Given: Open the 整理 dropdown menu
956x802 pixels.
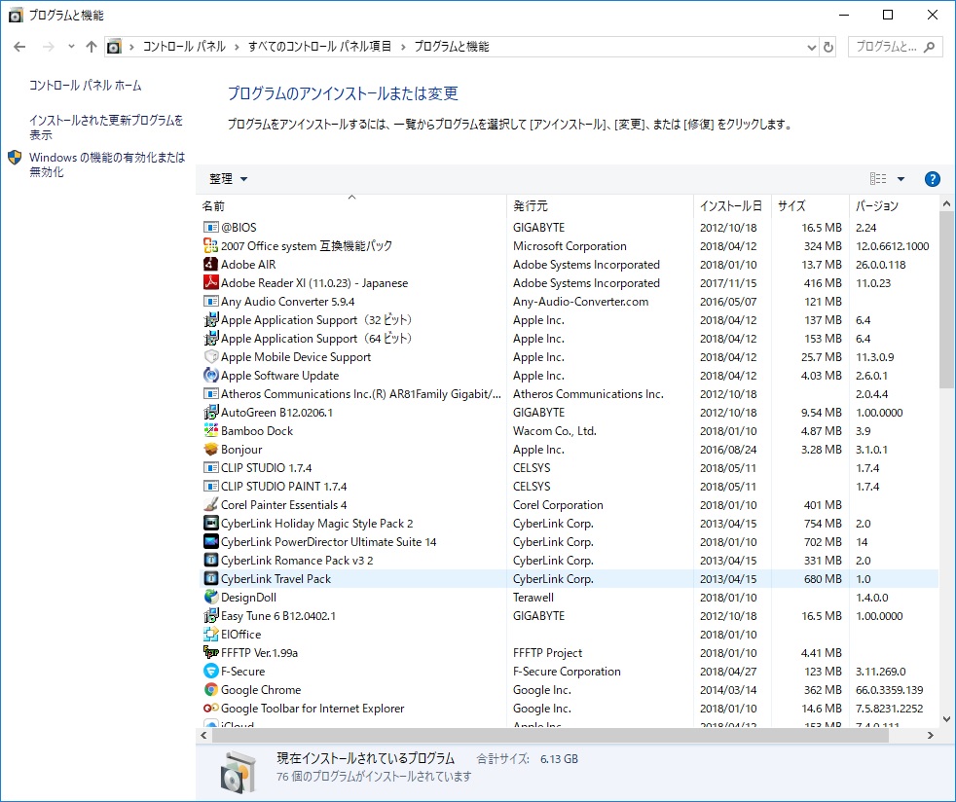Looking at the screenshot, I should (228, 178).
